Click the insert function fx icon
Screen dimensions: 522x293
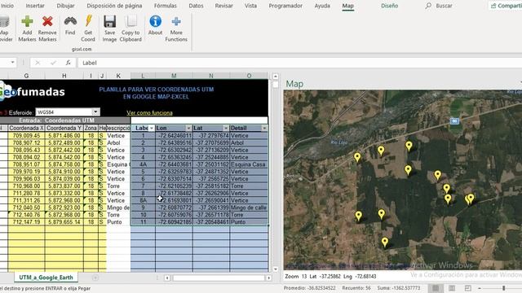(x=68, y=63)
